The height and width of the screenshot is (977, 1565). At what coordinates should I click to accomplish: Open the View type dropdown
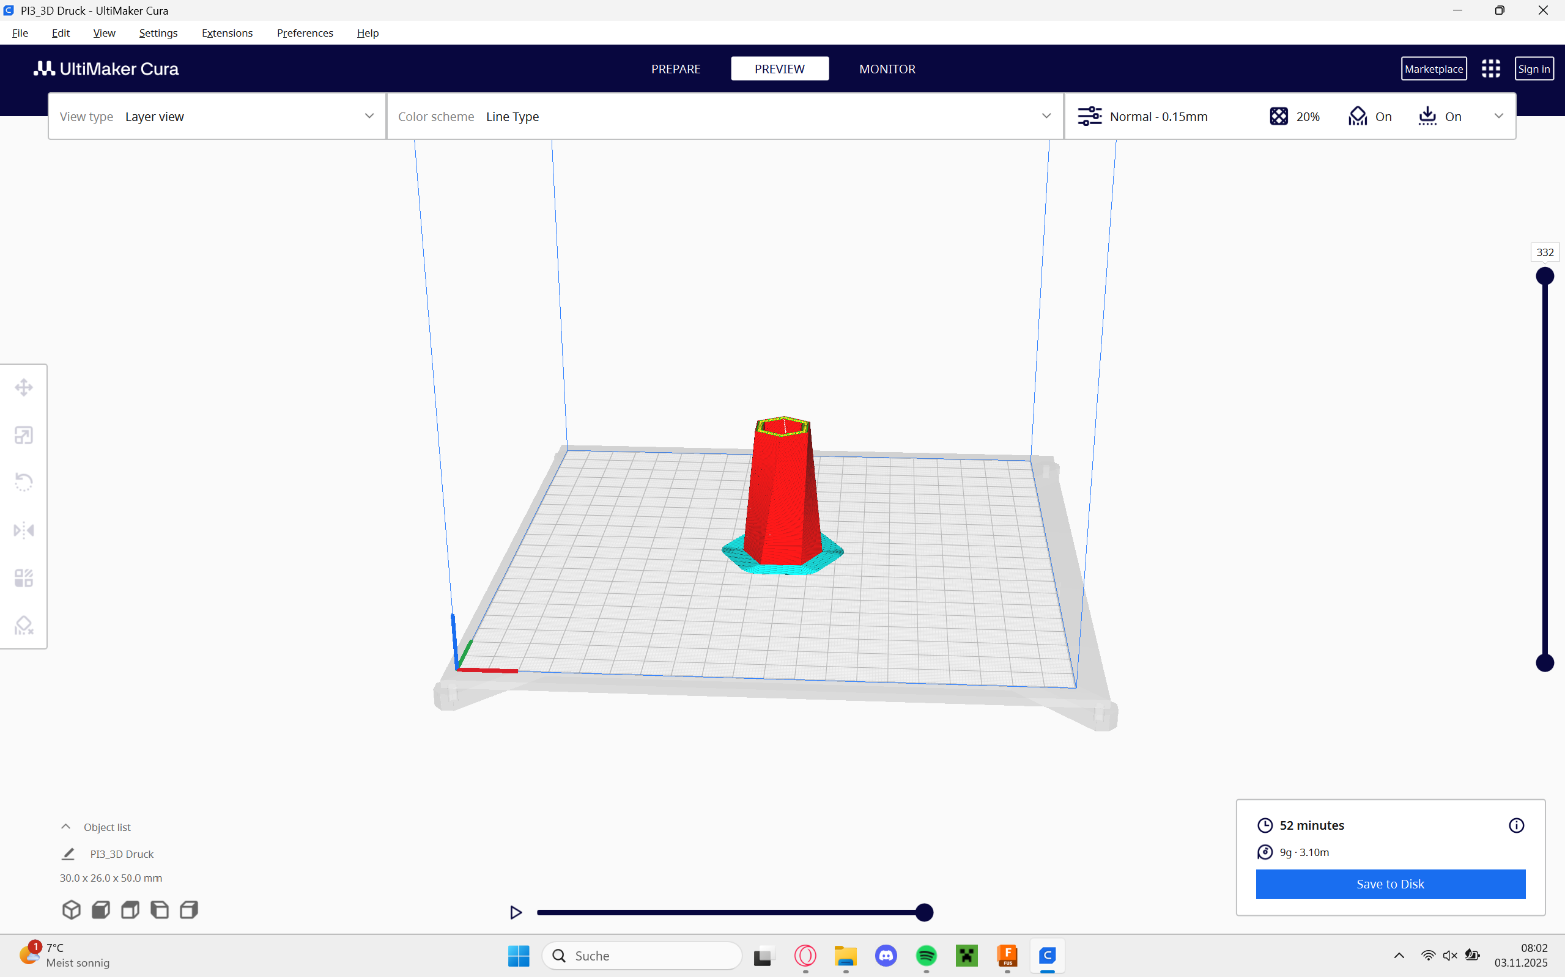point(216,116)
